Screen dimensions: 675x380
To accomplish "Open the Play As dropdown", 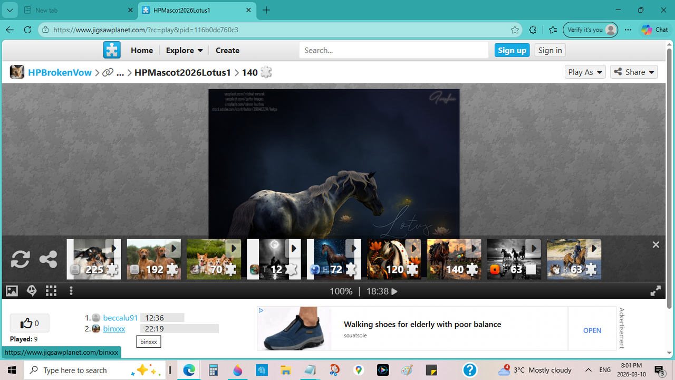I will point(585,72).
